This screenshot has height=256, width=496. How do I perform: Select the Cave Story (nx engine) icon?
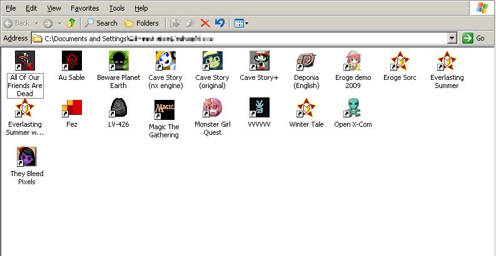(166, 61)
